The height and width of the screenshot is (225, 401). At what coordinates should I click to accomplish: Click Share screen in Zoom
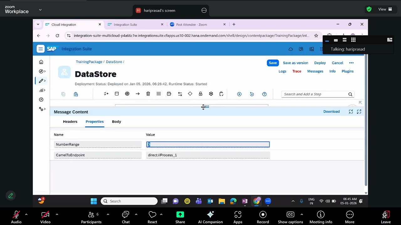point(180,217)
